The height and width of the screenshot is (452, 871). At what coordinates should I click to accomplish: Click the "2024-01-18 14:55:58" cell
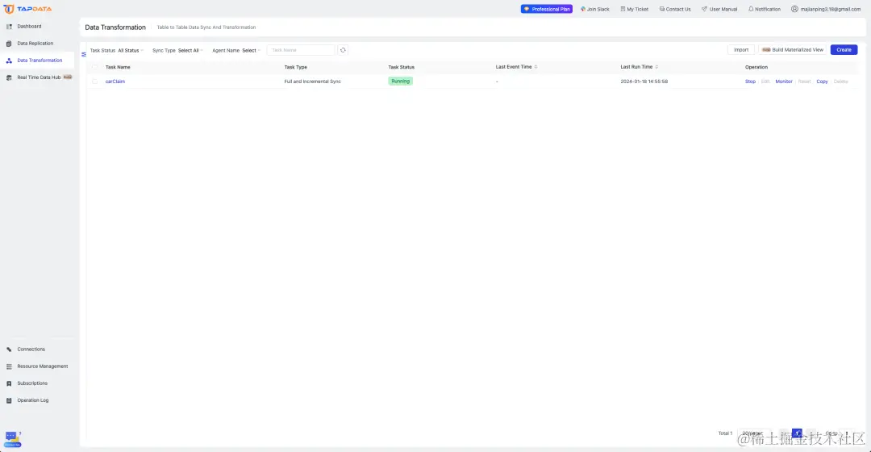644,82
